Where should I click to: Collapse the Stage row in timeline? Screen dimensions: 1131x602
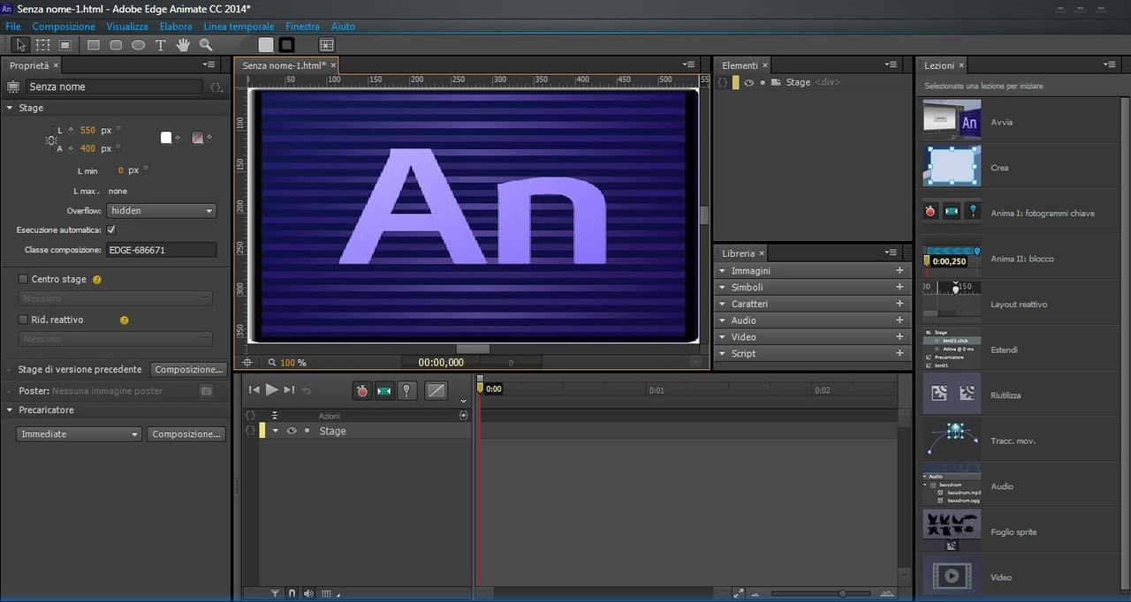pos(275,431)
